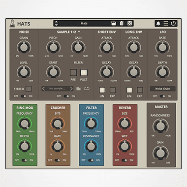This screenshot has height=187, width=187.
Task: Click the Master Randomness knob
Action: (160, 126)
